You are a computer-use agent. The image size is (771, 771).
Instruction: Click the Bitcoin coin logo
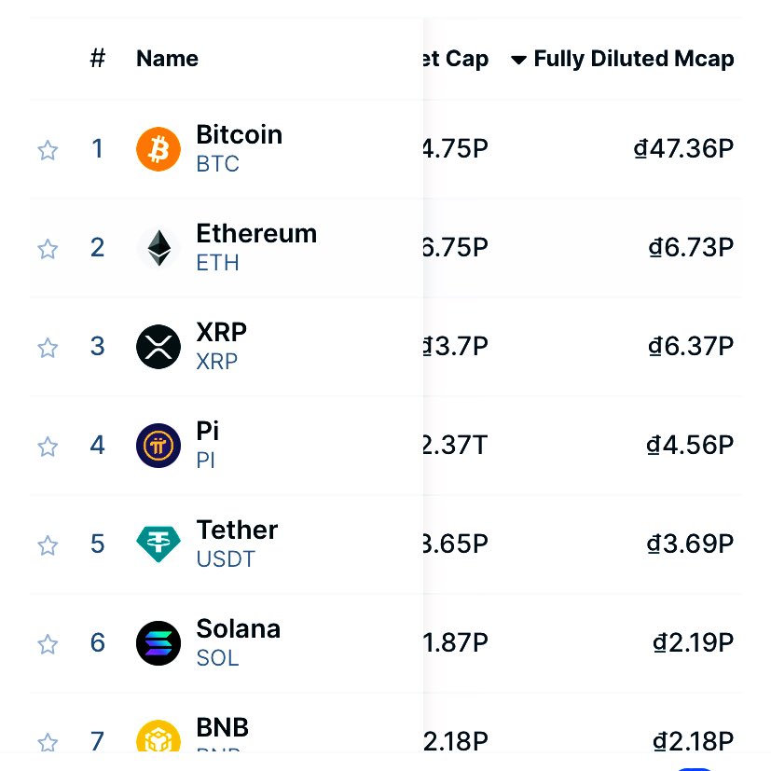pos(158,149)
